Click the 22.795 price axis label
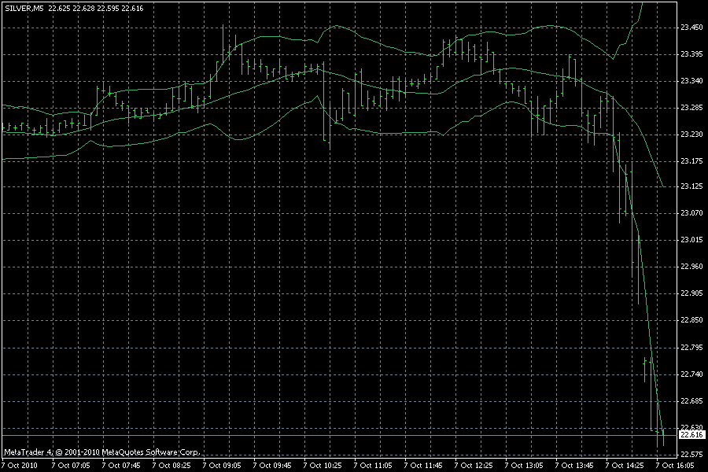Viewport: 708px width, 472px height. pyautogui.click(x=691, y=348)
